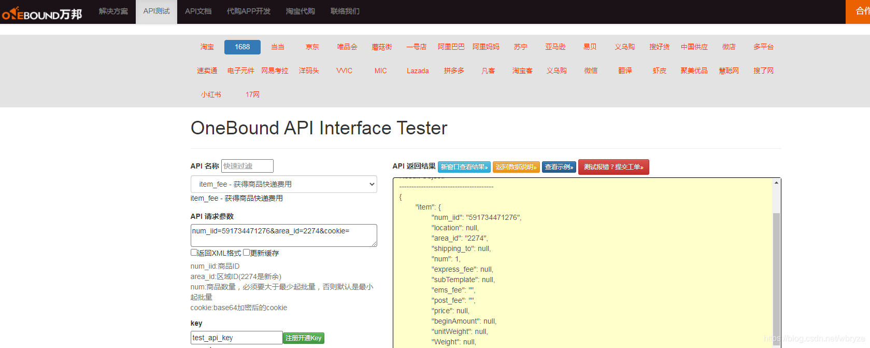Select the 淘宝 platform link
The image size is (870, 348).
(207, 47)
